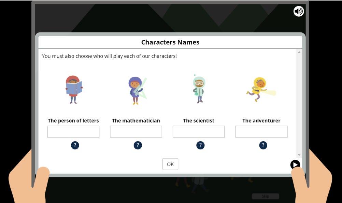Click the mathematician name field
The height and width of the screenshot is (203, 342).
(136, 132)
